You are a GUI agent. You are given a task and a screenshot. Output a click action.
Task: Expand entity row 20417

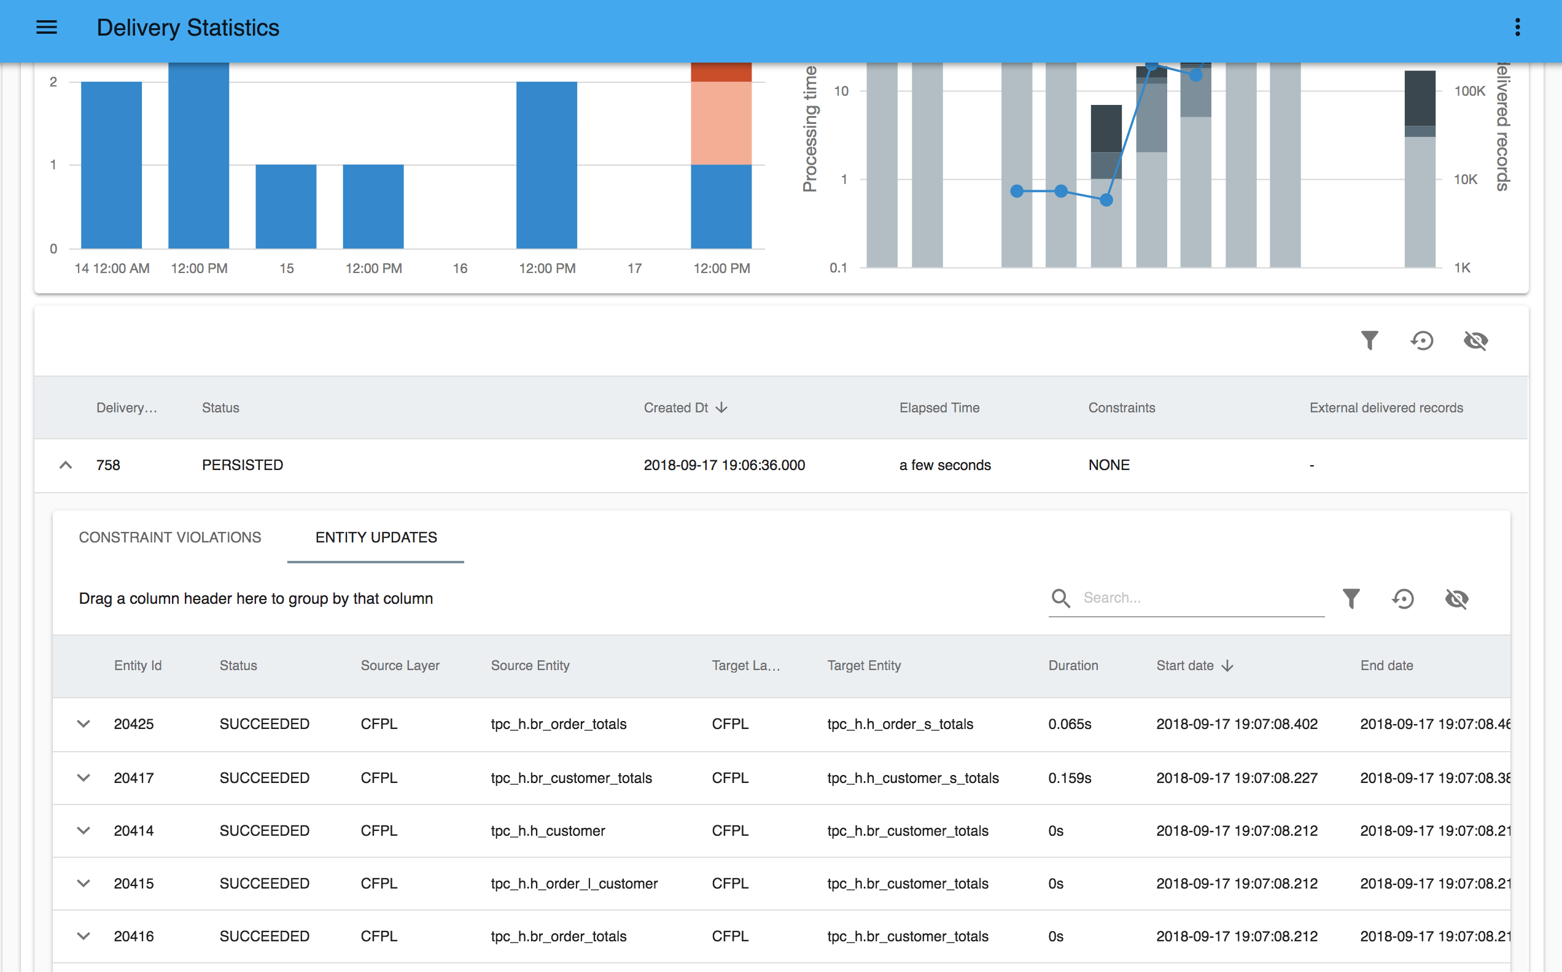pos(84,778)
